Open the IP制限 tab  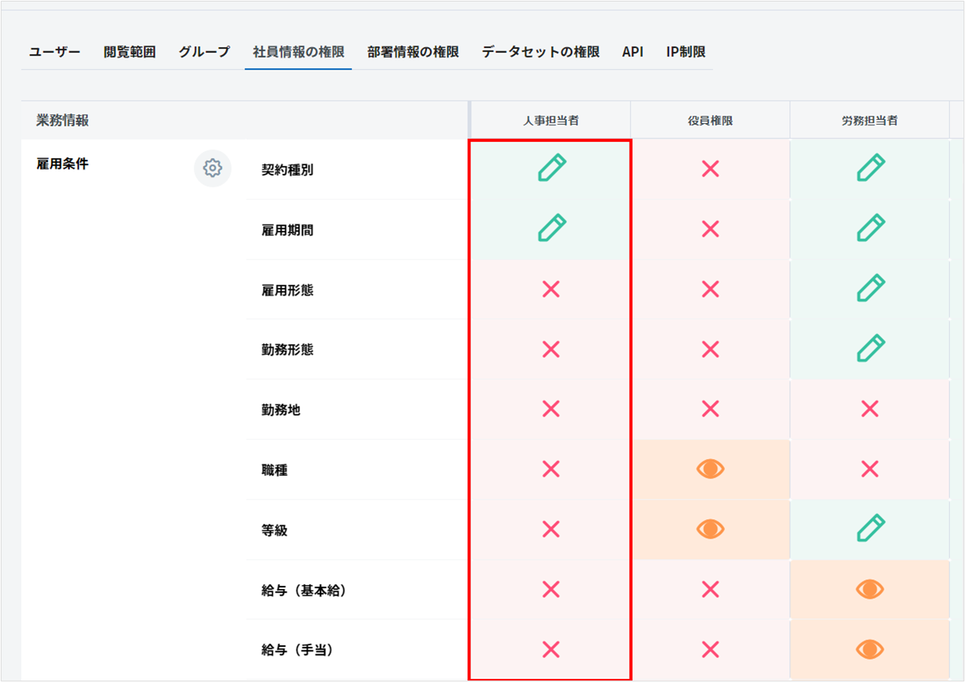click(685, 52)
